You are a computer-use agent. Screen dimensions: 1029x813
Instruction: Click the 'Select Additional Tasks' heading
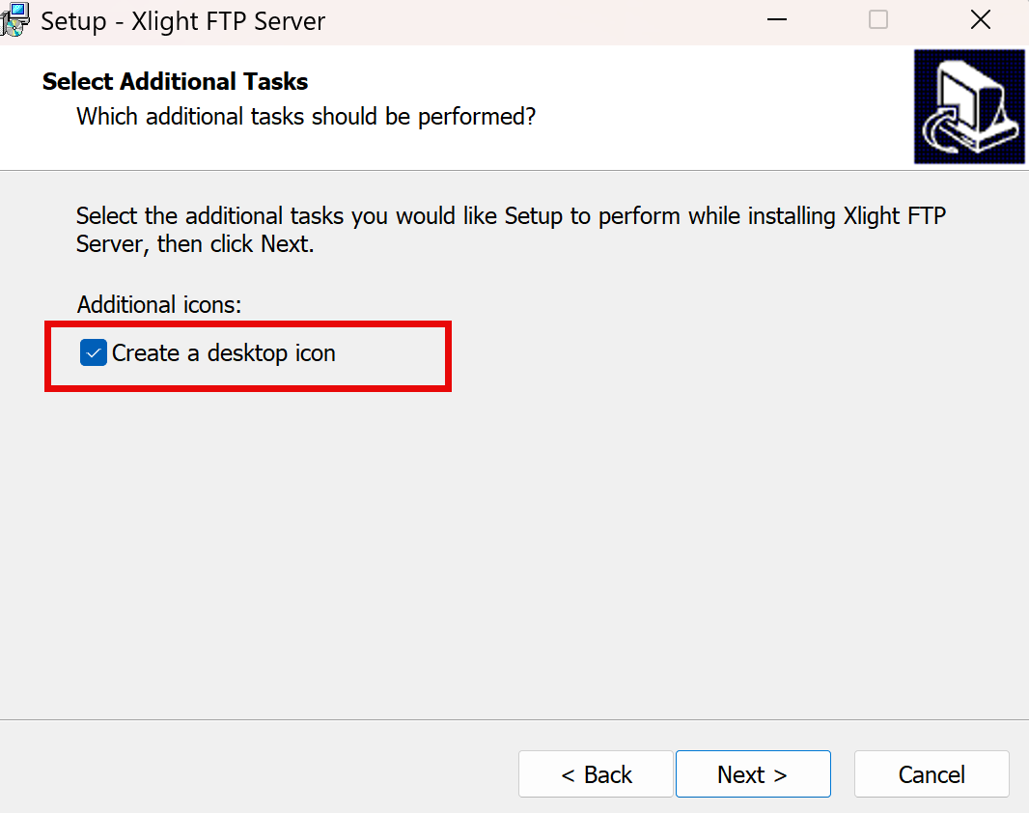[x=175, y=81]
